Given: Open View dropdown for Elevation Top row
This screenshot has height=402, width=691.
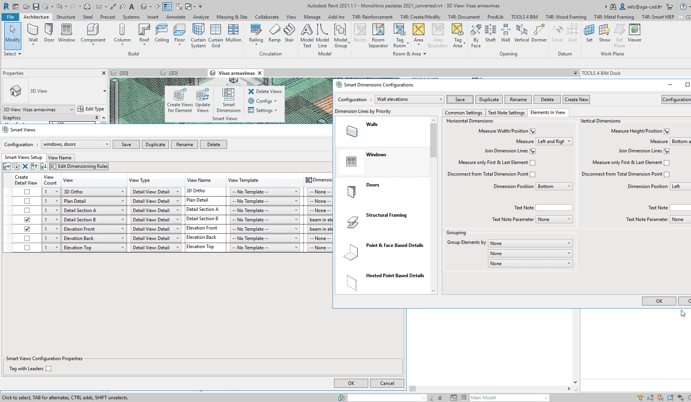Looking at the screenshot, I should click(93, 248).
